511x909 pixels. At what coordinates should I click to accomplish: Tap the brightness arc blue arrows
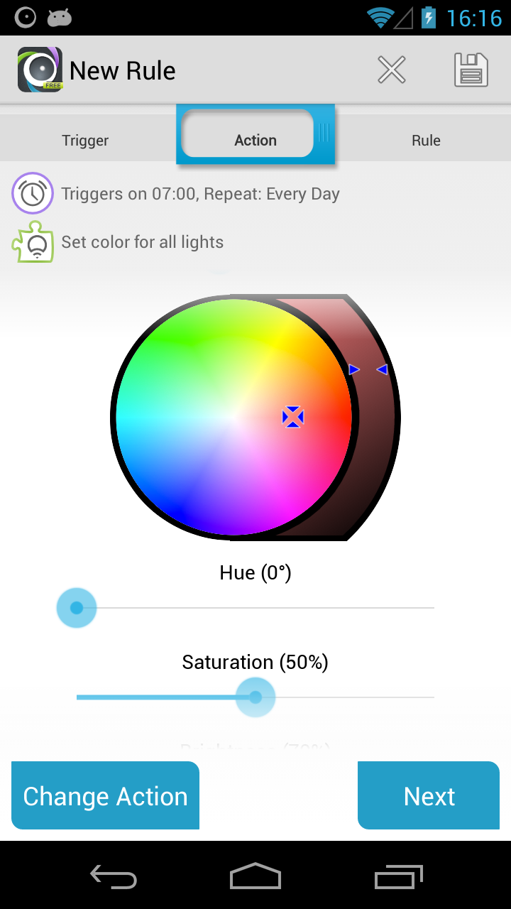(368, 369)
